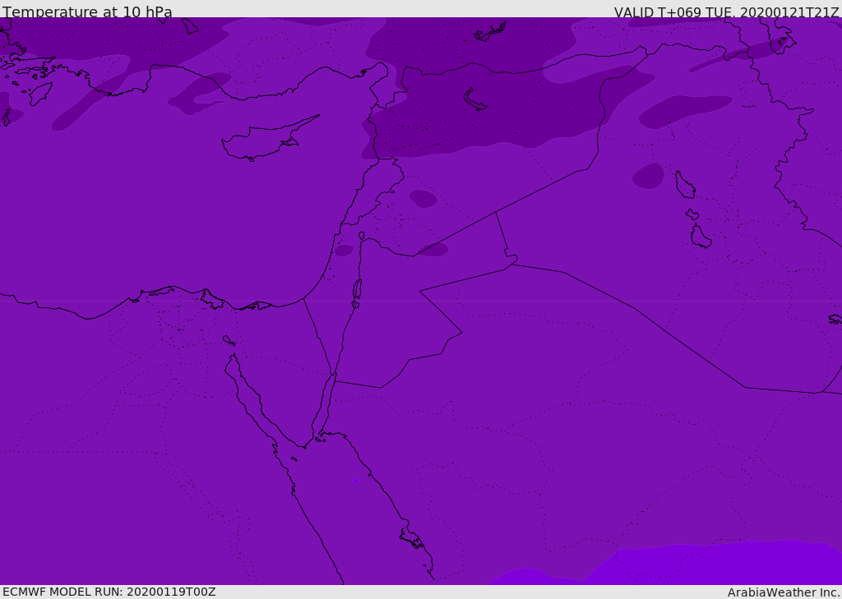Click the 'Temperature at 10 hPa' title text
Screen dimensions: 842x599
87,12
